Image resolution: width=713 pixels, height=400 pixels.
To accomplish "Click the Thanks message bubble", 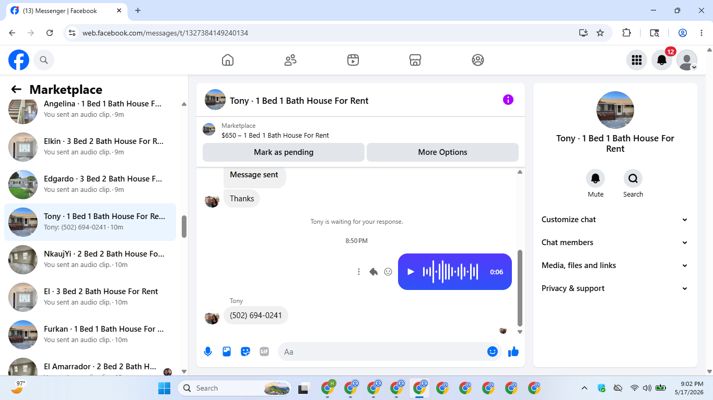I will pyautogui.click(x=242, y=199).
